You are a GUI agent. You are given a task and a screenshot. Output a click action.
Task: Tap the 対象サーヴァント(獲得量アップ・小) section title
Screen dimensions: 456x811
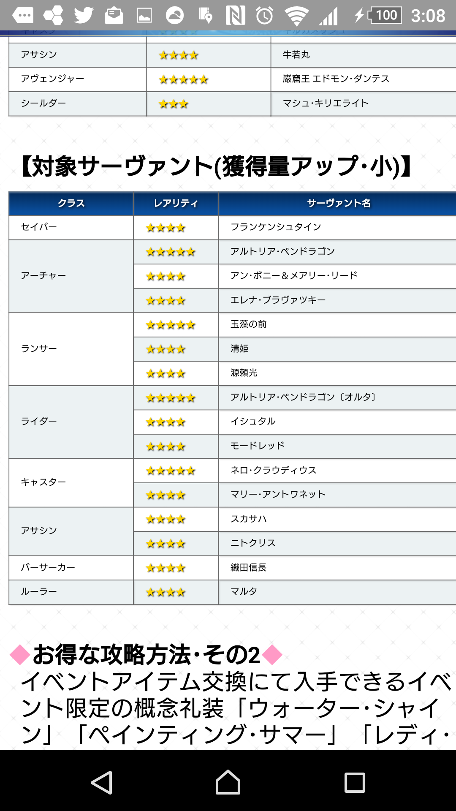coord(215,166)
